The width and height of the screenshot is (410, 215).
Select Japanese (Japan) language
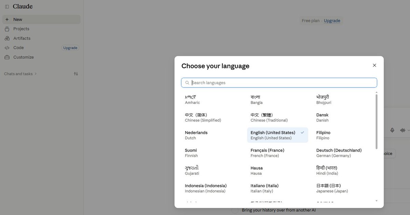coord(343,188)
